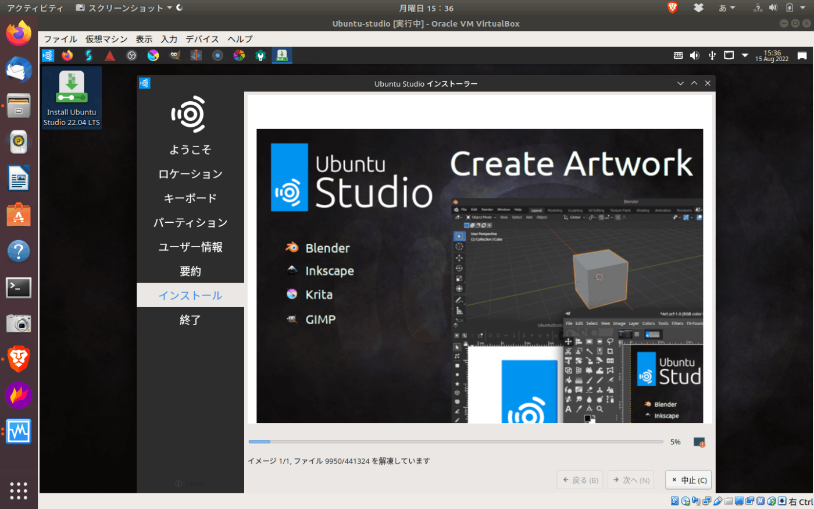Select the ユーザー情報 step in sidebar
This screenshot has height=509, width=814.
[190, 247]
